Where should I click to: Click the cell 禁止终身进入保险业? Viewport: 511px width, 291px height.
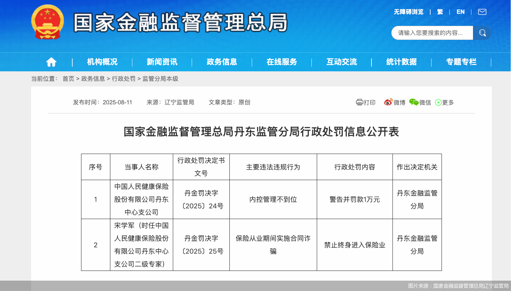355,245
